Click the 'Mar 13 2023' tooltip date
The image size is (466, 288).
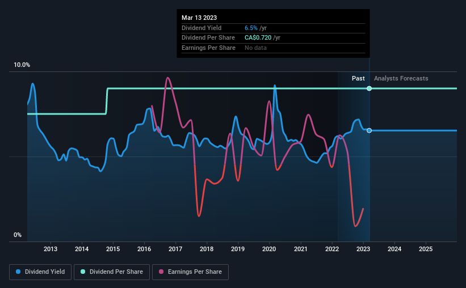coord(199,18)
